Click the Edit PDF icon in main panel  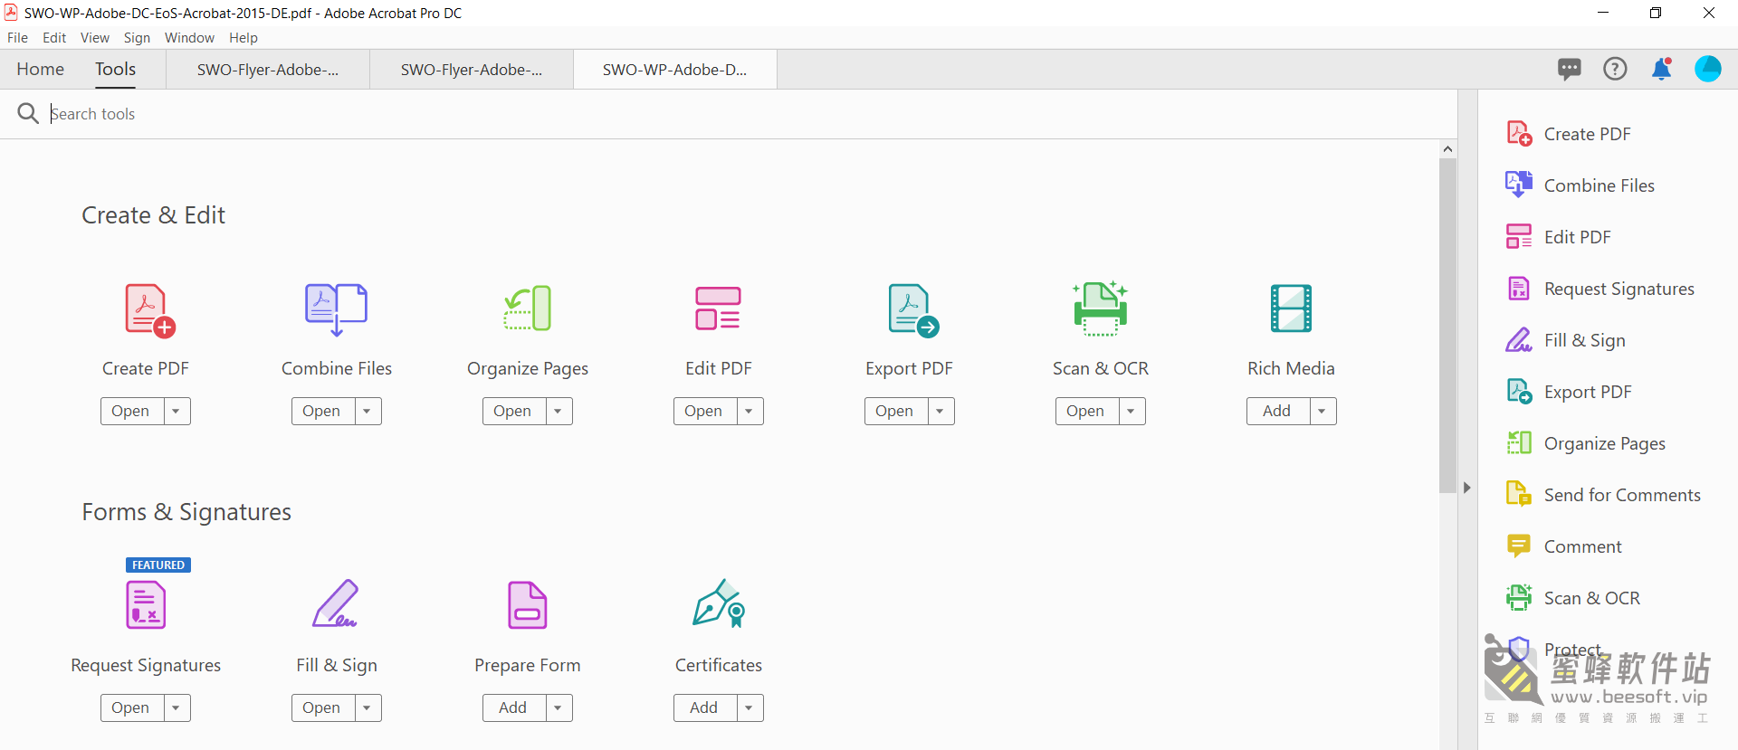pos(718,309)
